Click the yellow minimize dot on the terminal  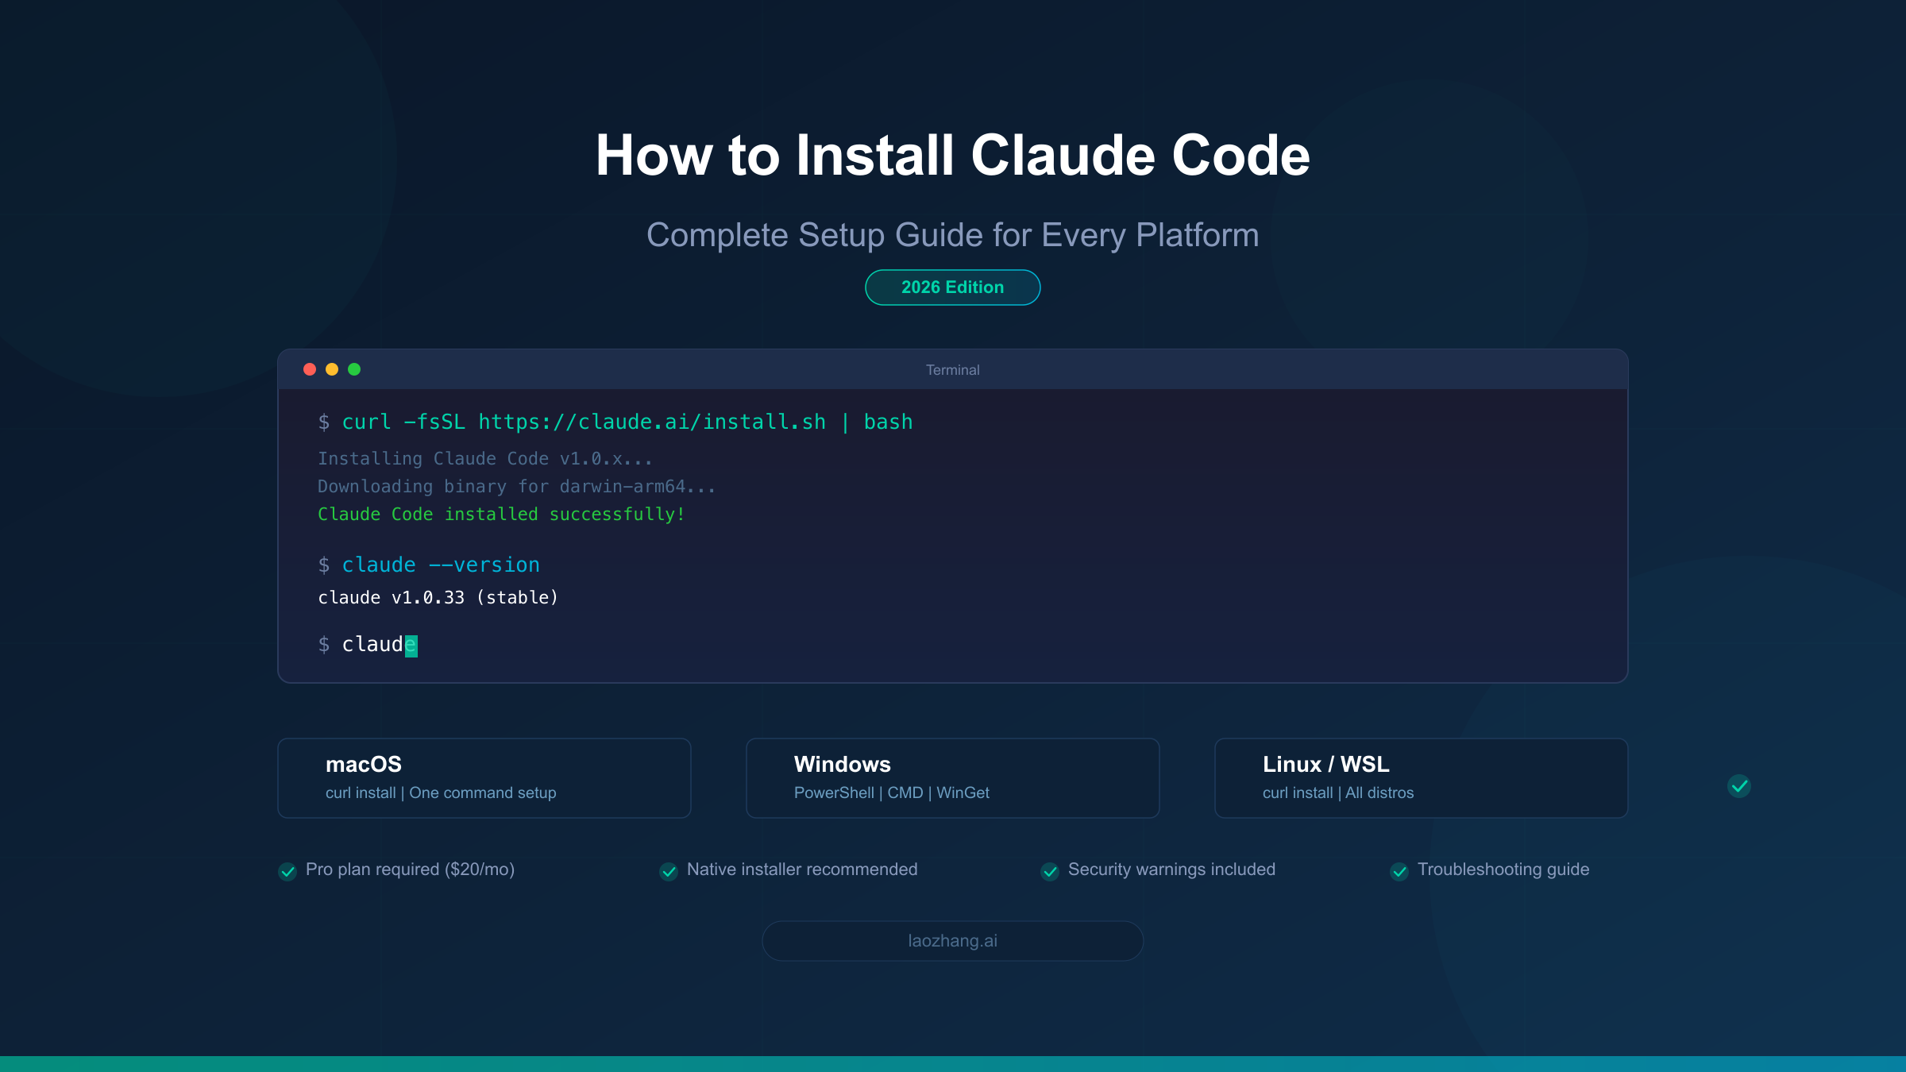331,368
